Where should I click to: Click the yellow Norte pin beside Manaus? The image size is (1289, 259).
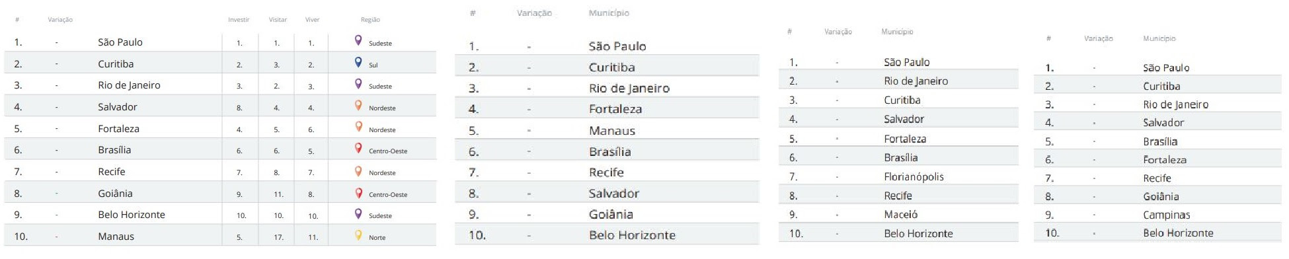(358, 235)
